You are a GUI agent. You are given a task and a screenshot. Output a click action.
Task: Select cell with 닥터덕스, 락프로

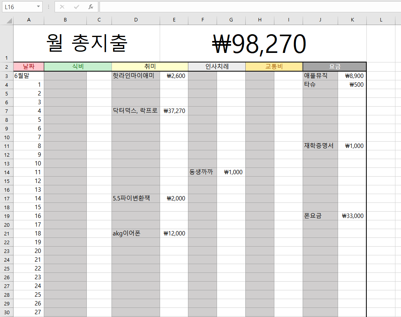coord(136,111)
